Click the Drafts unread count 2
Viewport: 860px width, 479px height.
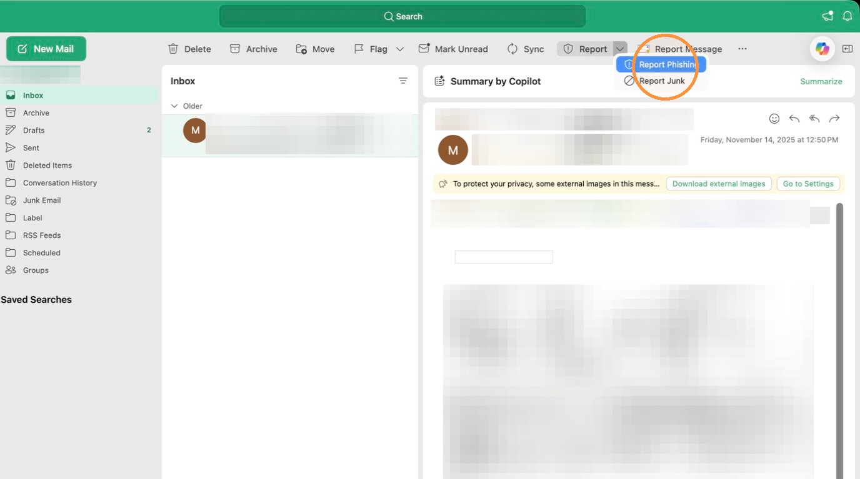point(149,131)
